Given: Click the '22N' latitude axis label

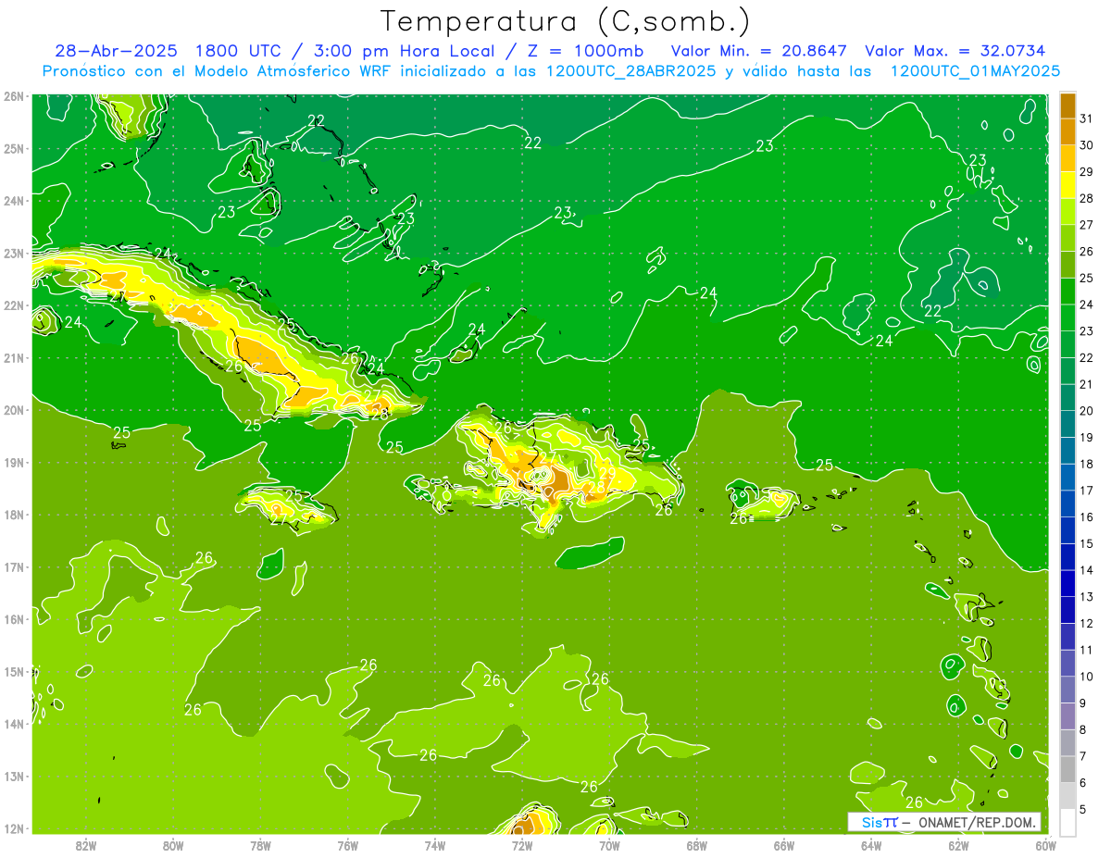Looking at the screenshot, I should point(14,305).
